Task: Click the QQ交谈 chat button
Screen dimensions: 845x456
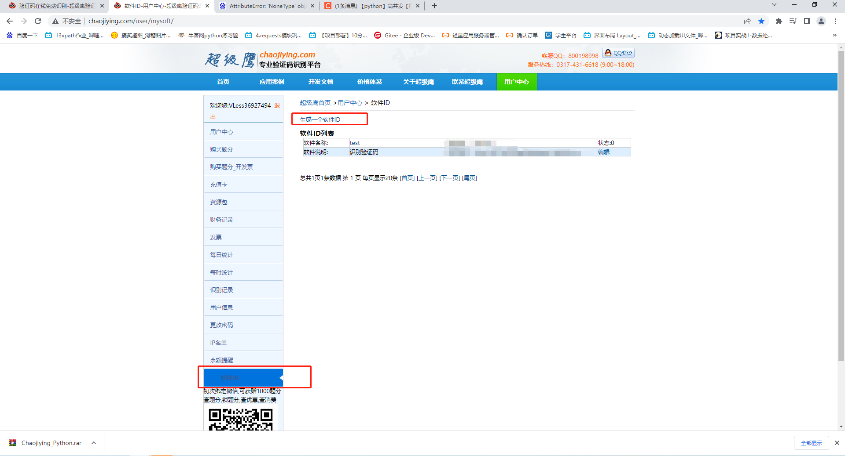Action: (x=618, y=53)
